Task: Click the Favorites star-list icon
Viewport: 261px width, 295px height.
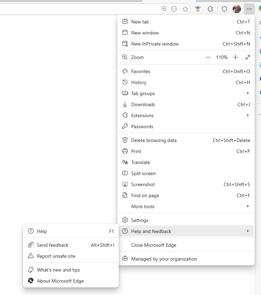Action: click(125, 71)
